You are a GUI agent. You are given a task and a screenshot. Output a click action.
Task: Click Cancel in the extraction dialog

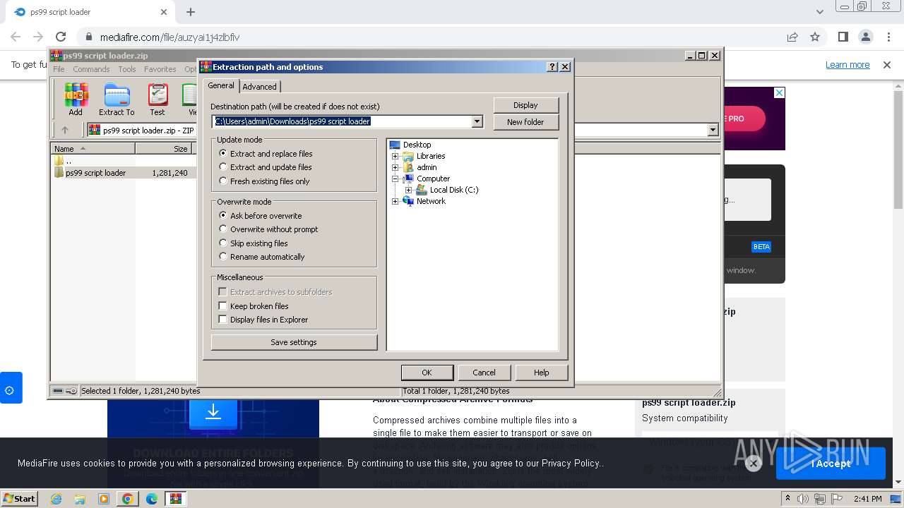[x=484, y=373]
